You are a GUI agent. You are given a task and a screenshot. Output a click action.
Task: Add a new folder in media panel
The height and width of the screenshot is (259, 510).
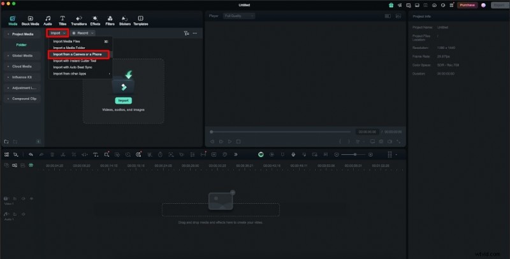[6, 141]
